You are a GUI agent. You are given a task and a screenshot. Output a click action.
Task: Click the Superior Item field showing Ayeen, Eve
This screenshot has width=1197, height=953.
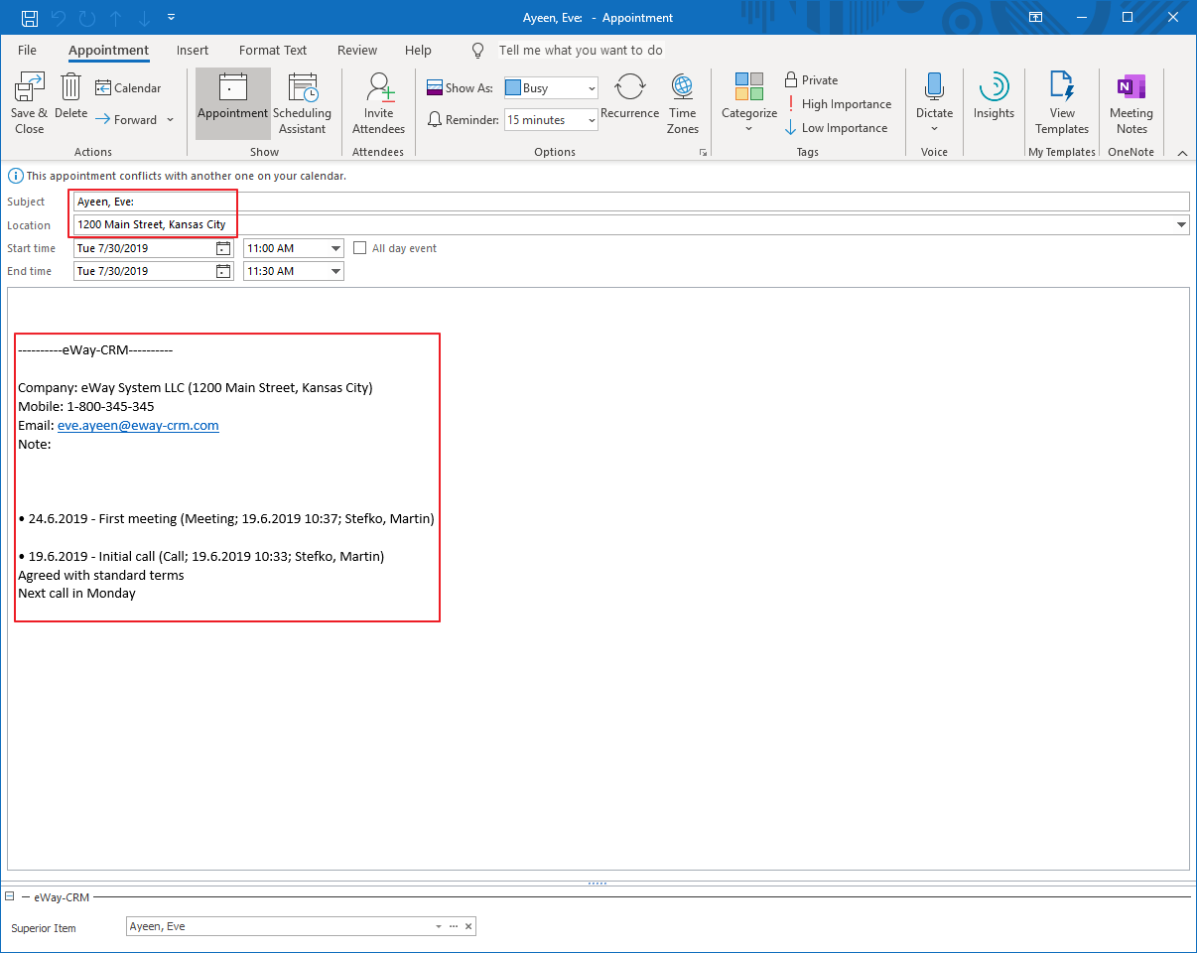(x=278, y=925)
